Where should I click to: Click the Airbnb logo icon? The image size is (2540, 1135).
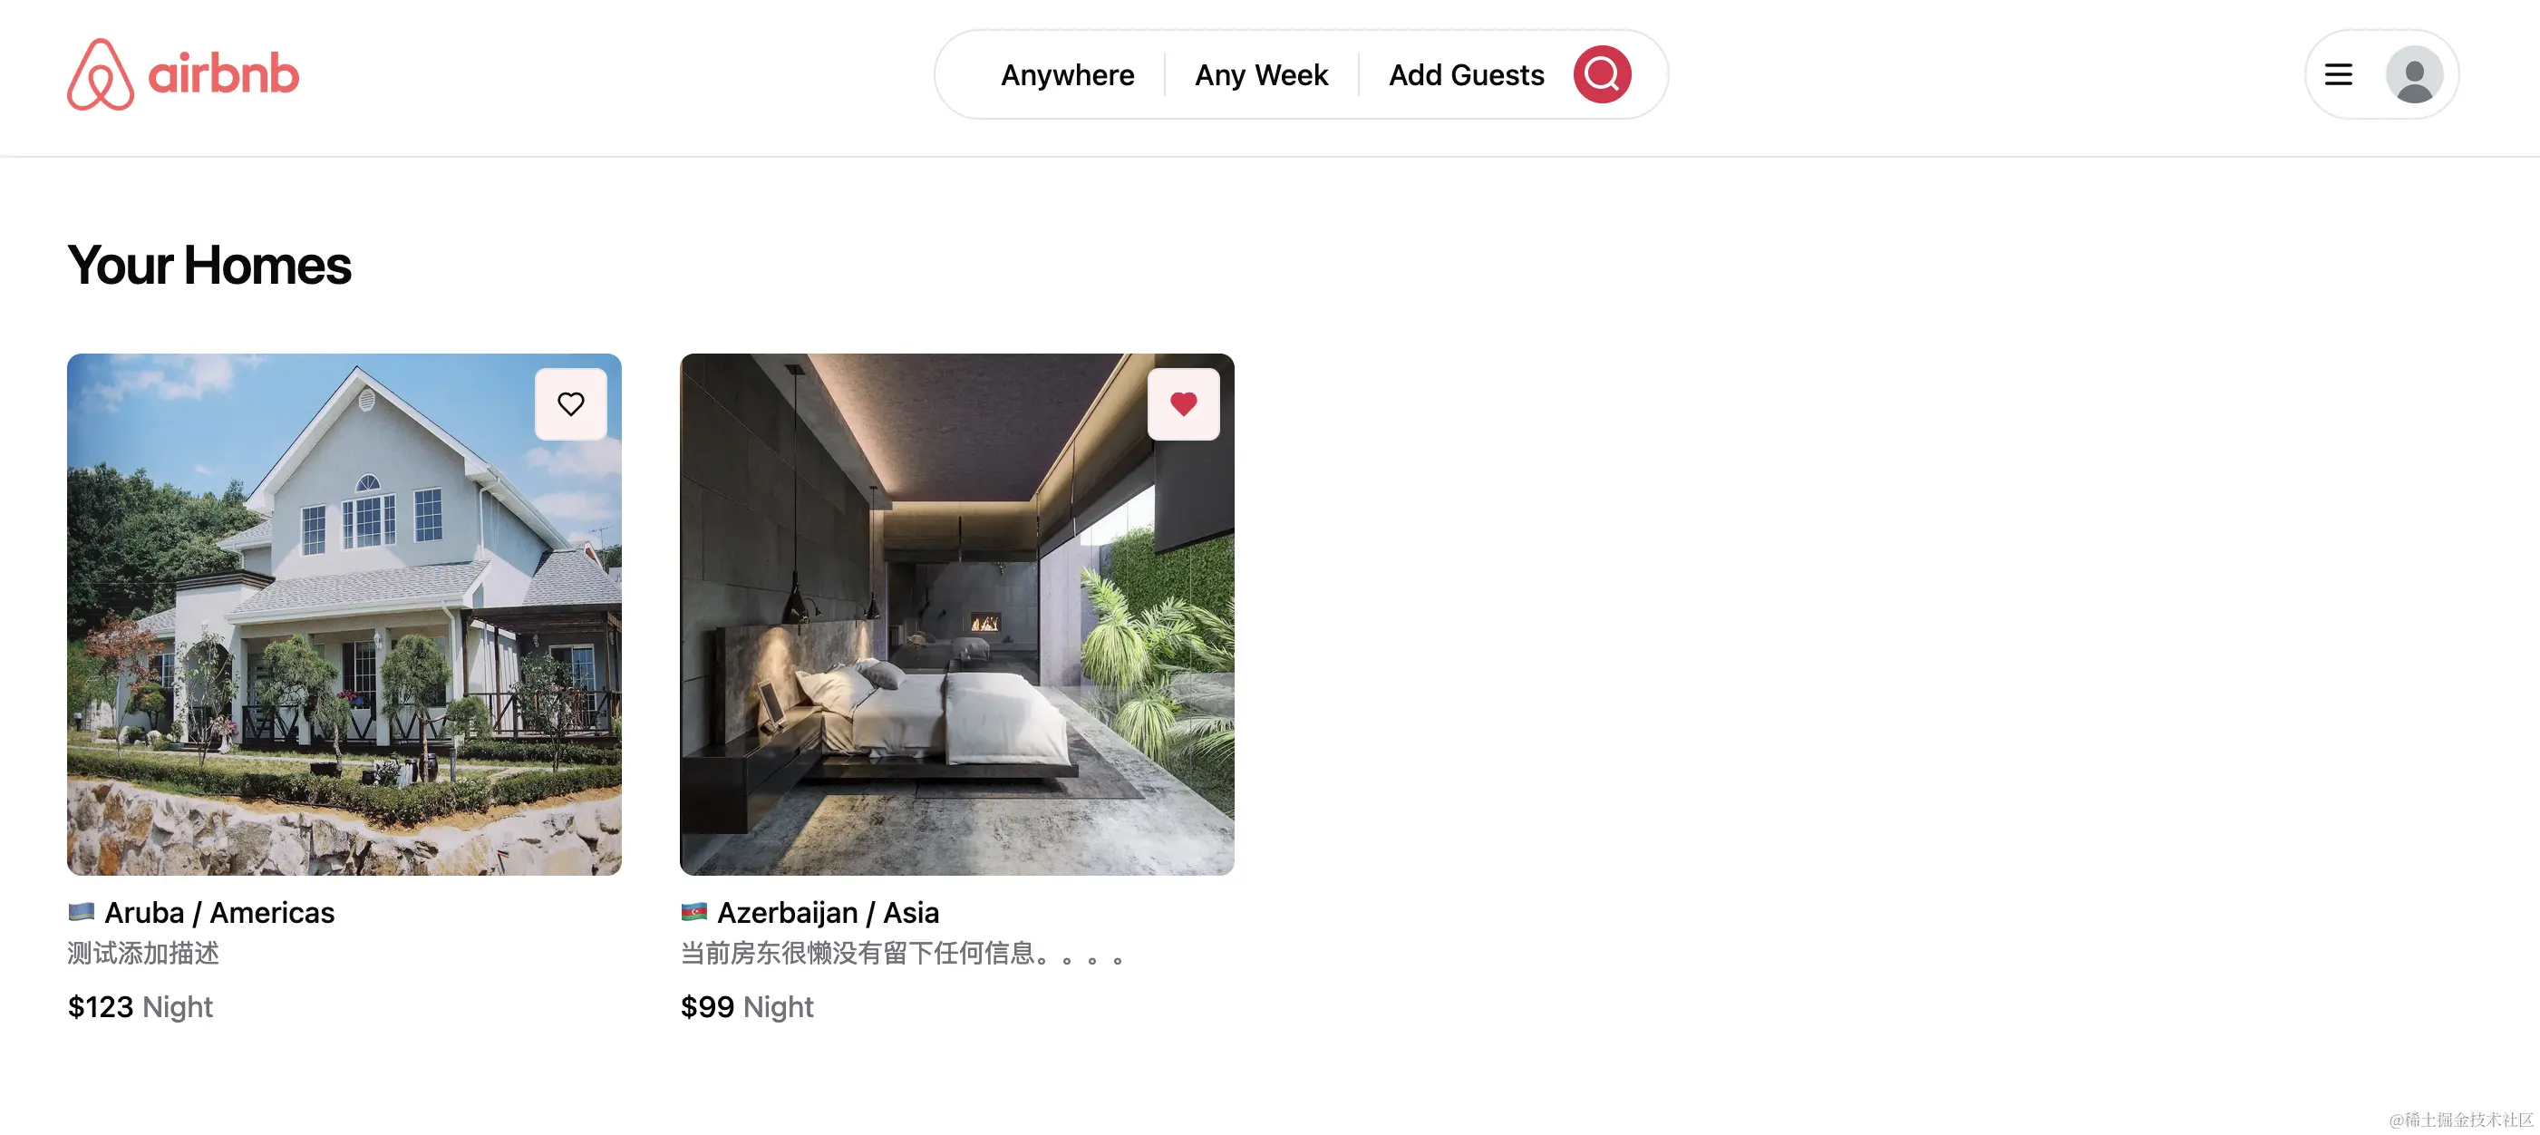point(100,74)
